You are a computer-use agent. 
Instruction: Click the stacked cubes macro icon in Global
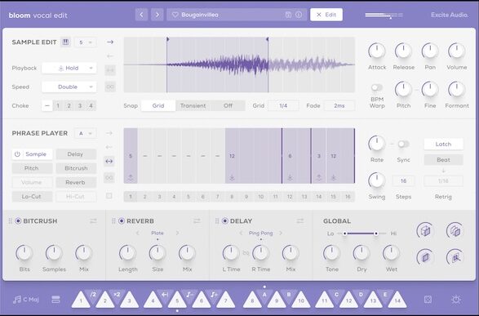coord(455,230)
